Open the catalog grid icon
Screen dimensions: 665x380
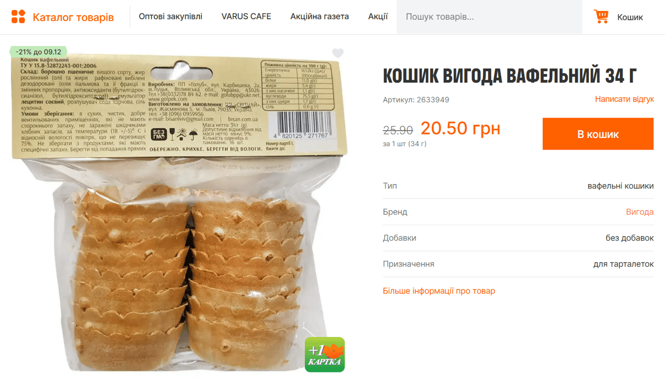[18, 17]
